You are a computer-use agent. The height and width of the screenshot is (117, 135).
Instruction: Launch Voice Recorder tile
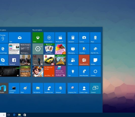(x=84, y=71)
